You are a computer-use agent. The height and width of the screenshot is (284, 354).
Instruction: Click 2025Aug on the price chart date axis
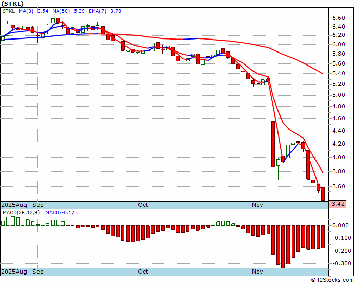pyautogui.click(x=14, y=205)
